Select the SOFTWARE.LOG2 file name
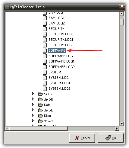 click(61, 67)
